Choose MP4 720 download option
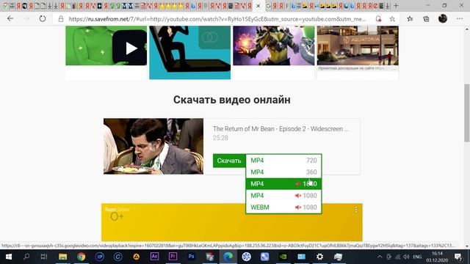 click(283, 161)
